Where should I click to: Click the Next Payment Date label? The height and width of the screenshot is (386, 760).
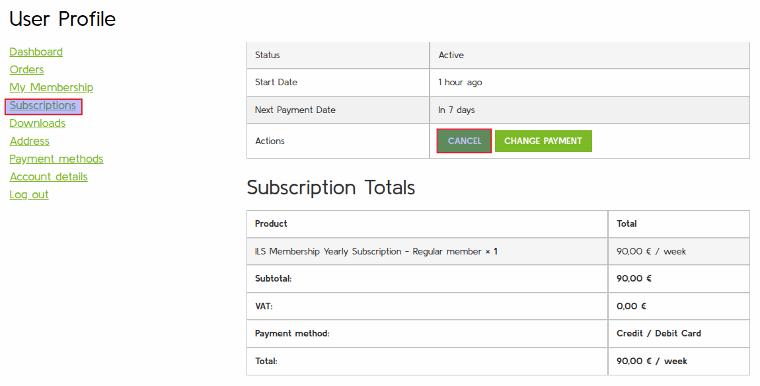pos(295,110)
